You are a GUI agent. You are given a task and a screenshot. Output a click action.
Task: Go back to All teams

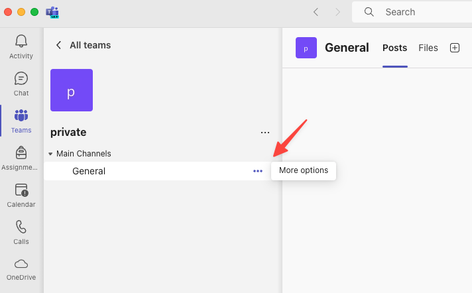[x=84, y=45]
